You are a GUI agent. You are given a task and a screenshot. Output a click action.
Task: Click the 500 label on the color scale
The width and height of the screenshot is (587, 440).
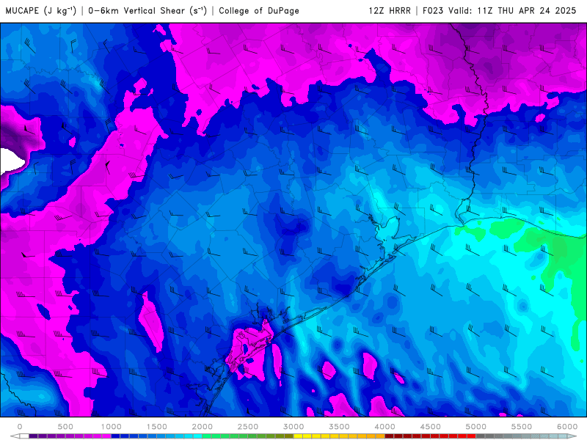click(x=65, y=427)
